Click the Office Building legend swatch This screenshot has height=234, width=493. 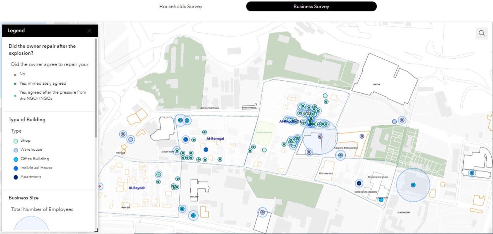[16, 159]
